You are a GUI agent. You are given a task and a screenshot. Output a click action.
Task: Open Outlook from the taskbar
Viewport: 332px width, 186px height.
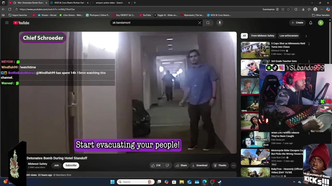click(x=189, y=182)
